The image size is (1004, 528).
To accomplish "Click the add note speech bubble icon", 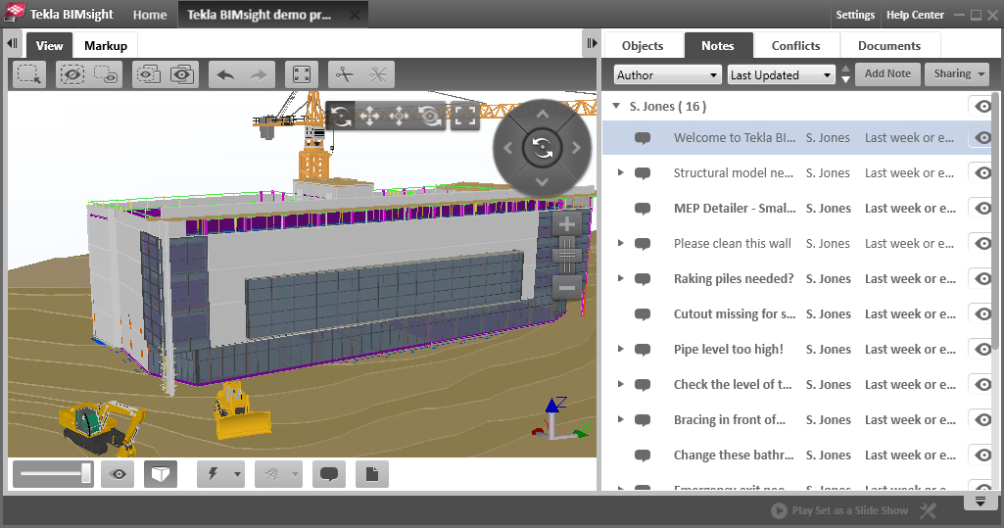I will (x=329, y=474).
